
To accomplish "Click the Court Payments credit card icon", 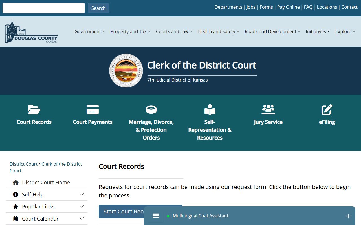I will coord(93,110).
